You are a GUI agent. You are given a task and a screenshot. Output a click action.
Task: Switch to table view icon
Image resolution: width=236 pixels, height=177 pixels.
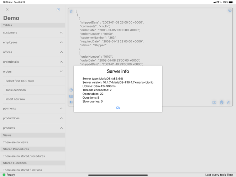71,96
